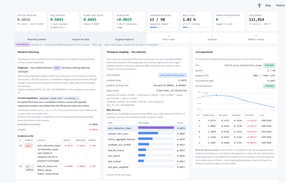Click the 6 / 40 epochs value
This screenshot has height=183, width=286.
pos(271,71)
